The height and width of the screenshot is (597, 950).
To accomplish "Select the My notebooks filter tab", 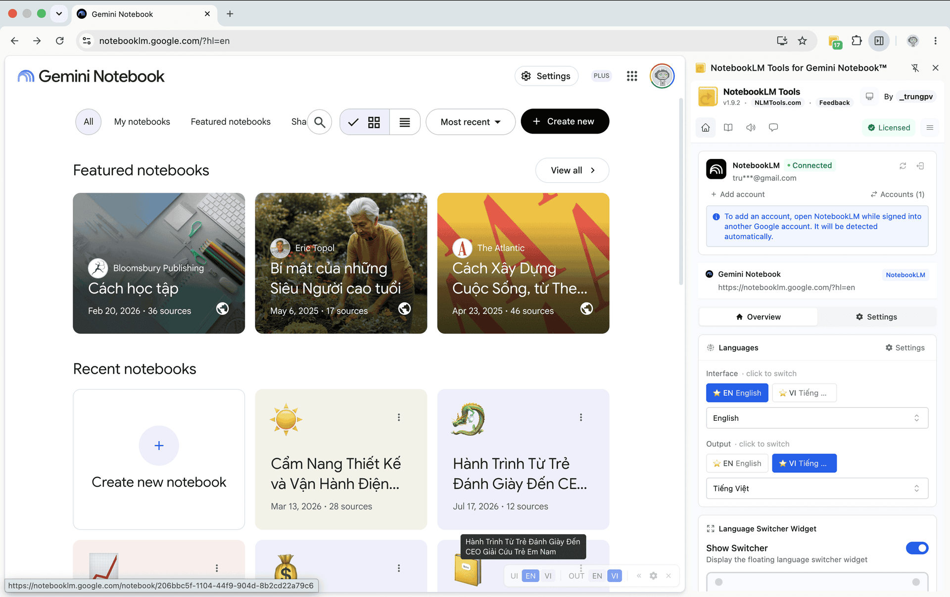I will 142,122.
